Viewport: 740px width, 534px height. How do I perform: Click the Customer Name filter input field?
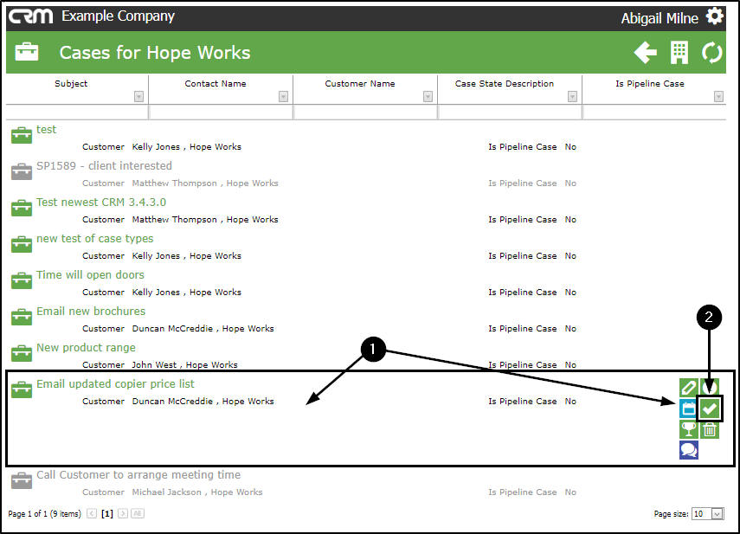[x=365, y=113]
